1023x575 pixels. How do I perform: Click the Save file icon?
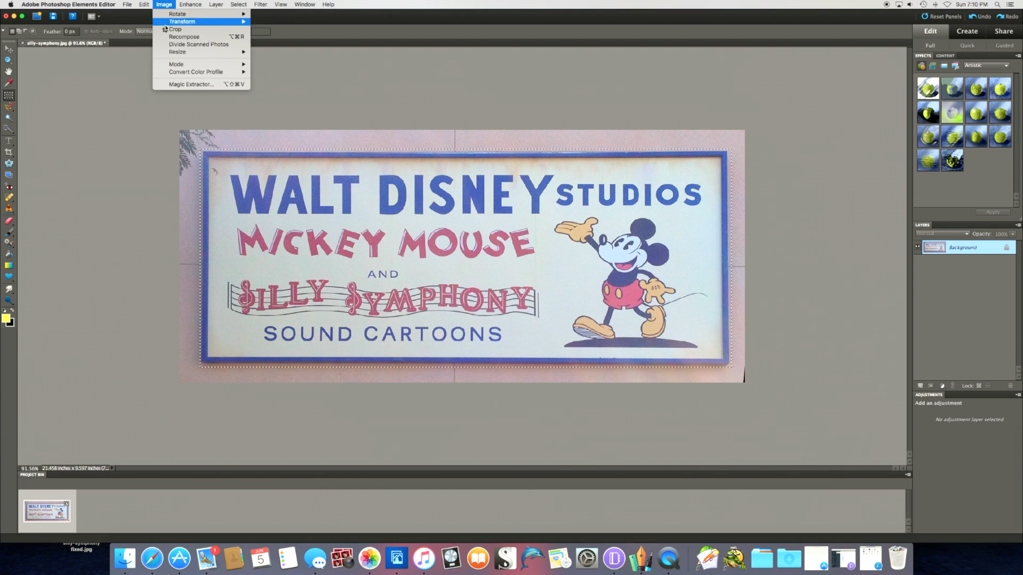point(53,16)
